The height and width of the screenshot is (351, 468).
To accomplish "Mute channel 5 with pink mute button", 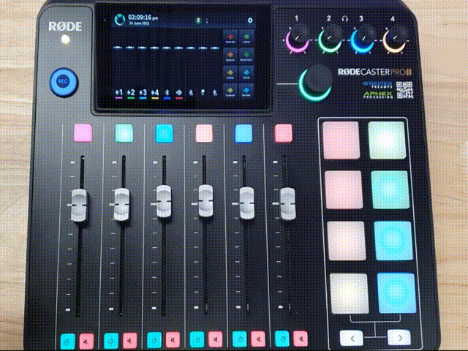I will click(x=258, y=339).
